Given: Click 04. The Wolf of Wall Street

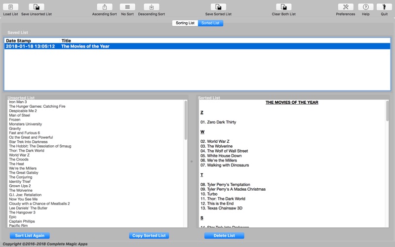Looking at the screenshot, I should click(224, 151).
